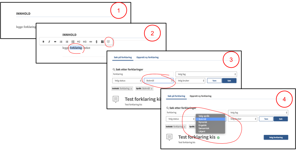Screen dimensions: 296x150
Task: Apply H2 heading style
Action: 79,42
